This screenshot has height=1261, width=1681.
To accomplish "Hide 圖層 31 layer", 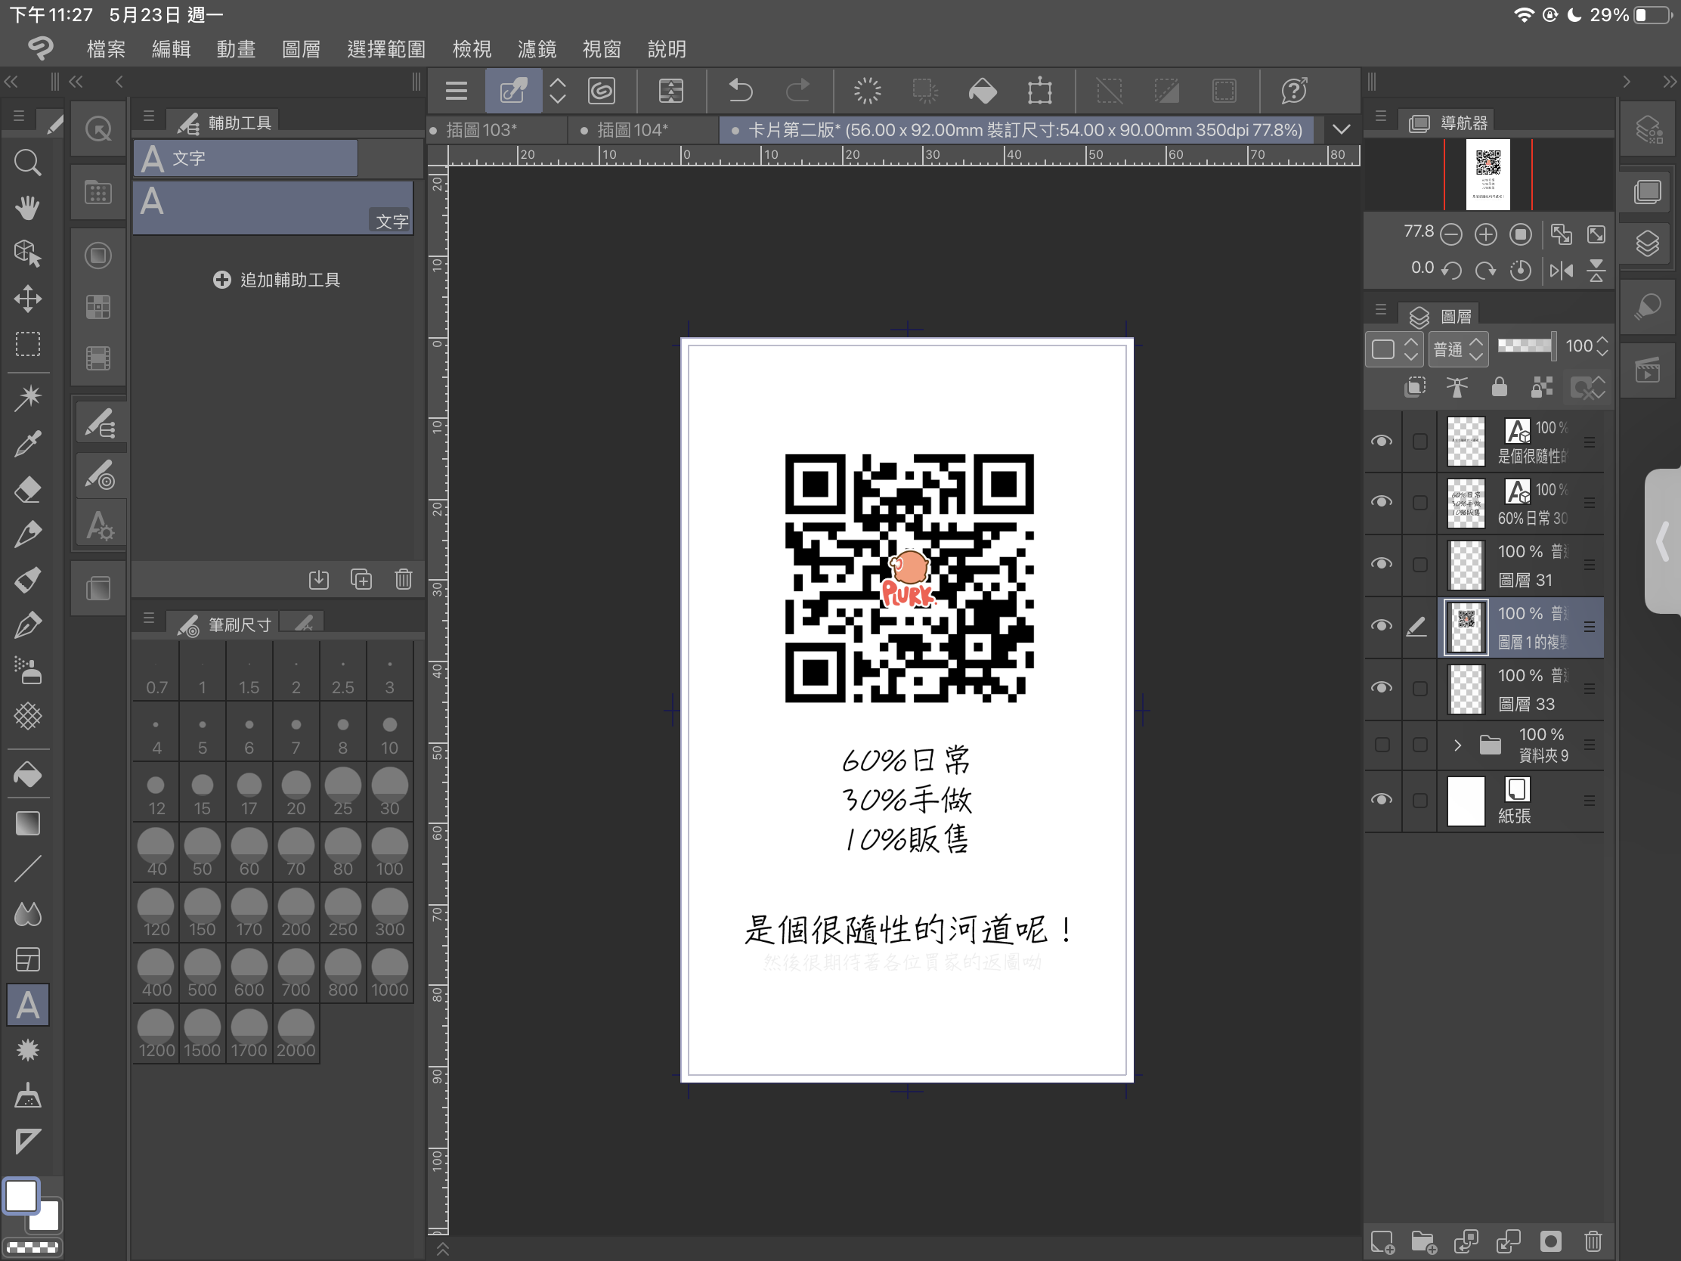I will point(1382,563).
